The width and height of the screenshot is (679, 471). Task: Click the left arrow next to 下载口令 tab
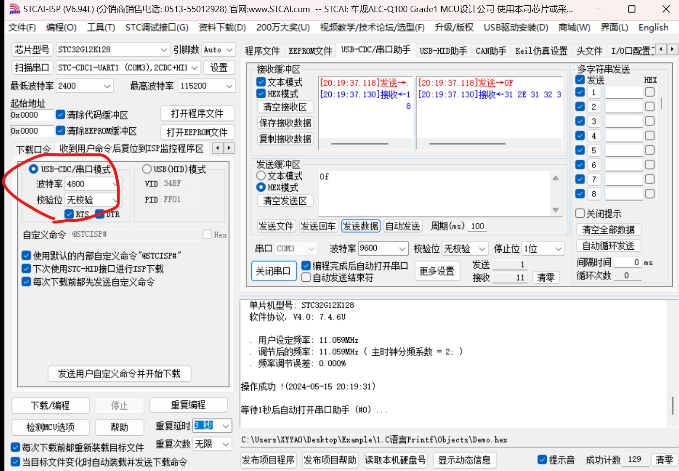coord(218,148)
